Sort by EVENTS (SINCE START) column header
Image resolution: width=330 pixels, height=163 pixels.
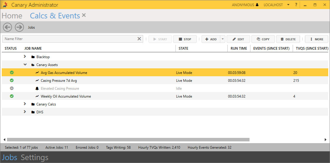(271, 48)
